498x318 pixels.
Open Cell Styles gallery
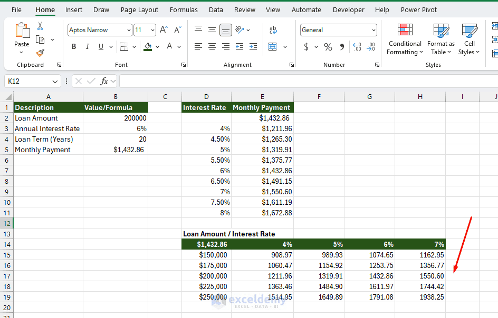pos(469,39)
